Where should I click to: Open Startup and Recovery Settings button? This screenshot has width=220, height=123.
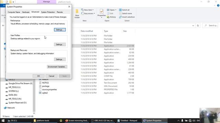coord(60,59)
